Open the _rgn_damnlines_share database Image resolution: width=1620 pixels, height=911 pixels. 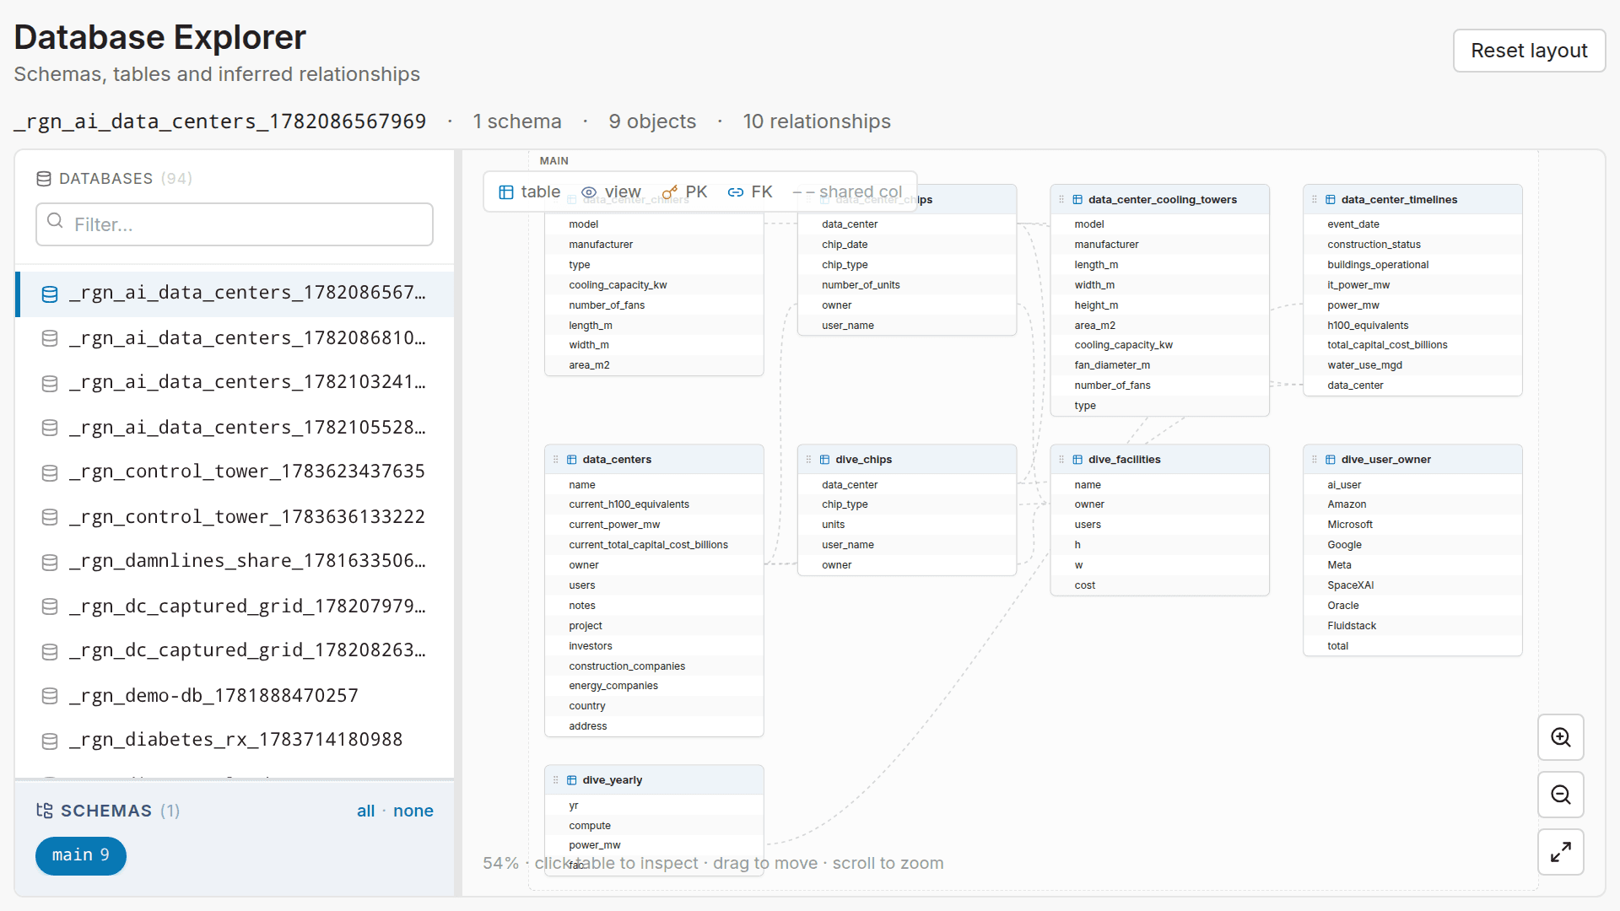pyautogui.click(x=235, y=562)
